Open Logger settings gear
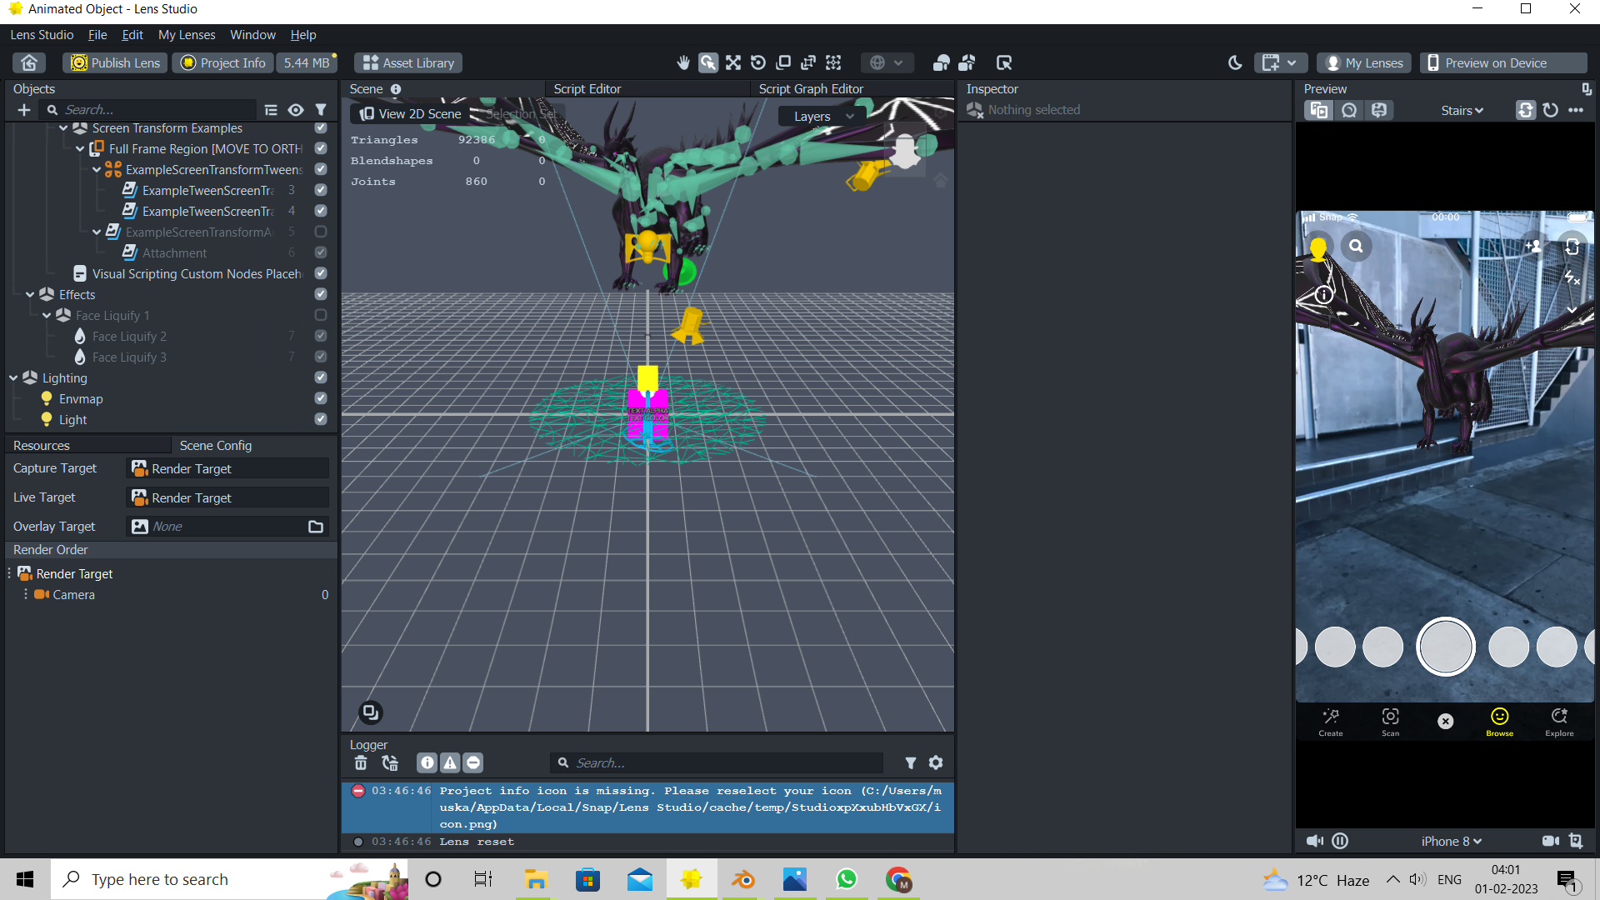The width and height of the screenshot is (1600, 900). (x=936, y=762)
